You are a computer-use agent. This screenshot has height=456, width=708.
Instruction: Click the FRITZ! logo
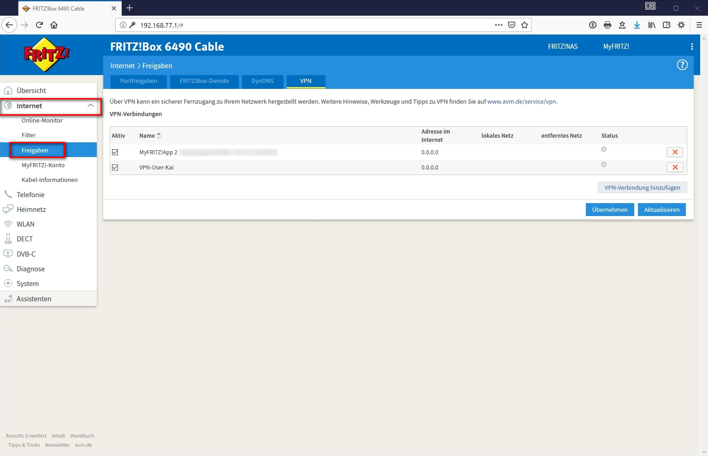(x=47, y=55)
